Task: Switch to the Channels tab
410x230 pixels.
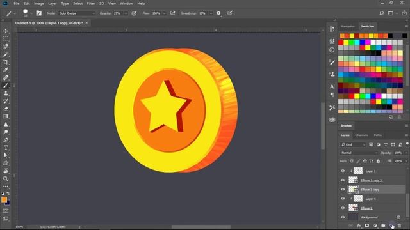Action: (361, 135)
